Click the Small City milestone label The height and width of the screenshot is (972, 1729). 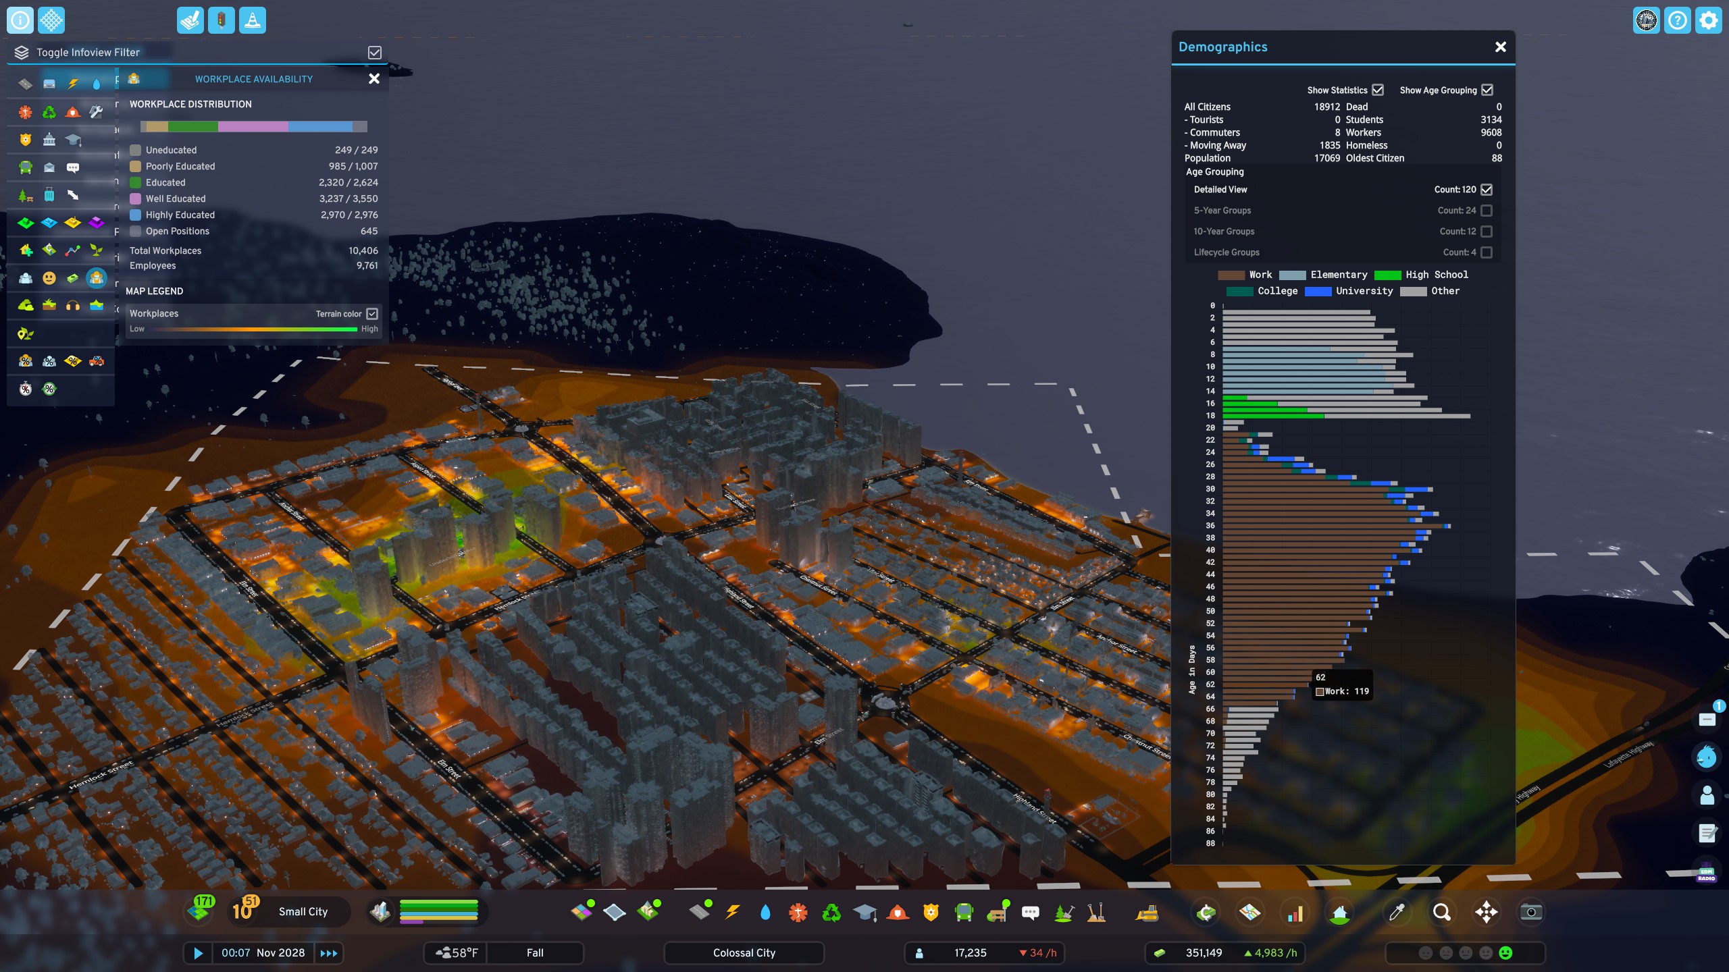[x=303, y=912]
